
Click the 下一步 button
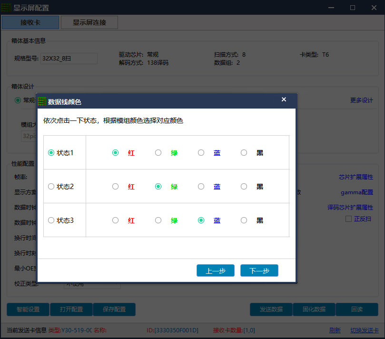pos(259,270)
